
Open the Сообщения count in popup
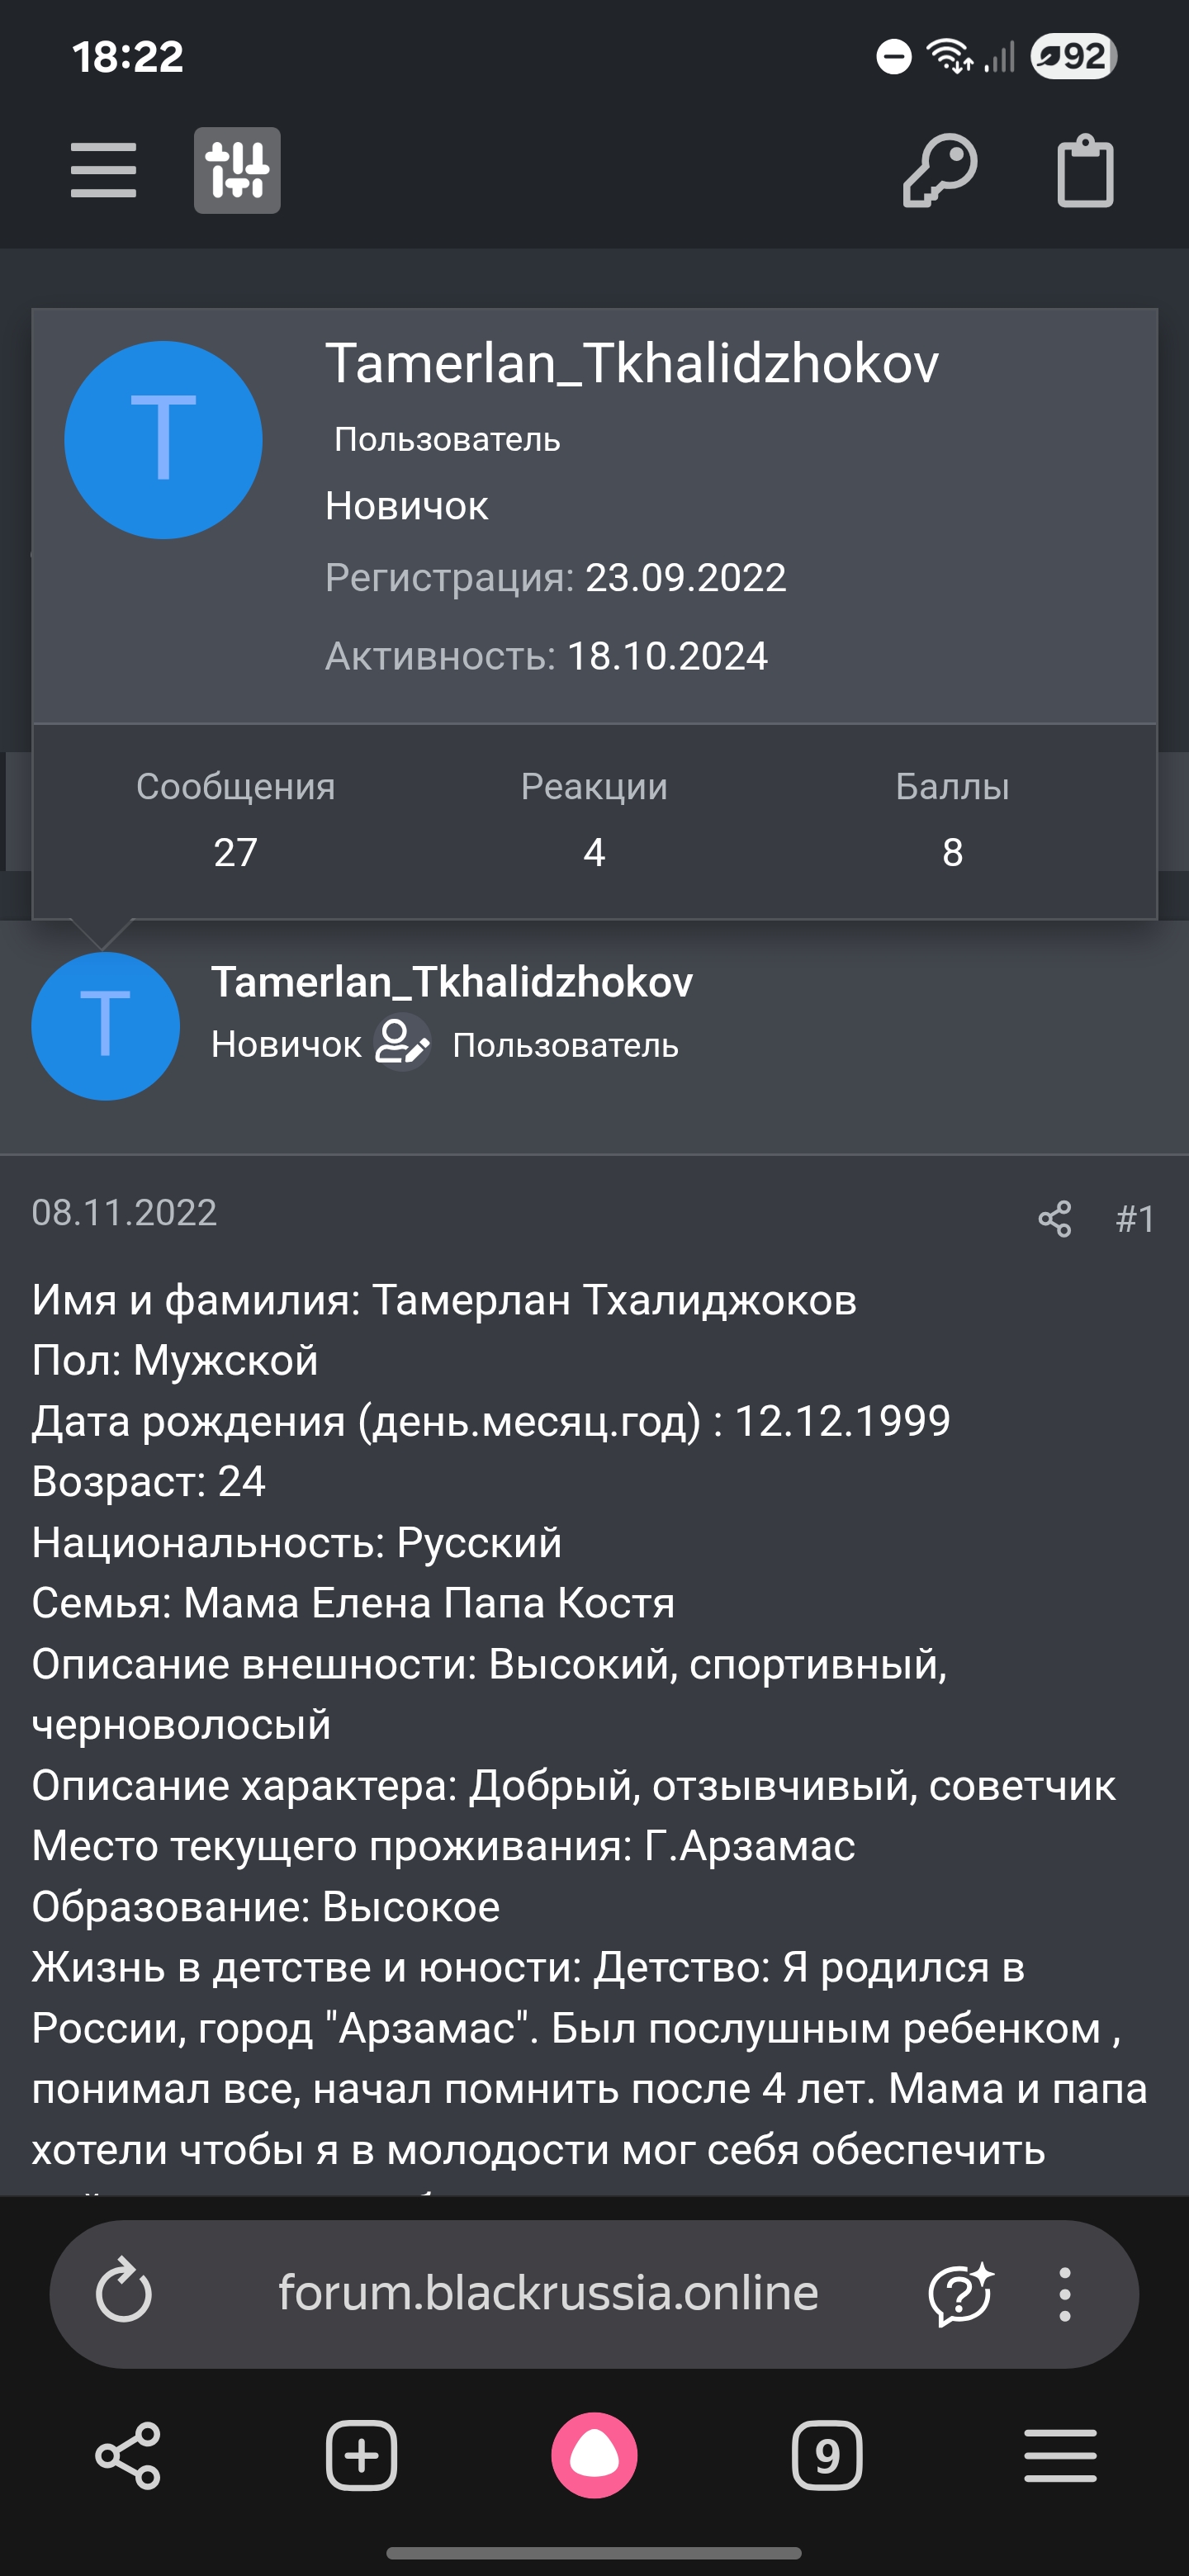(235, 852)
